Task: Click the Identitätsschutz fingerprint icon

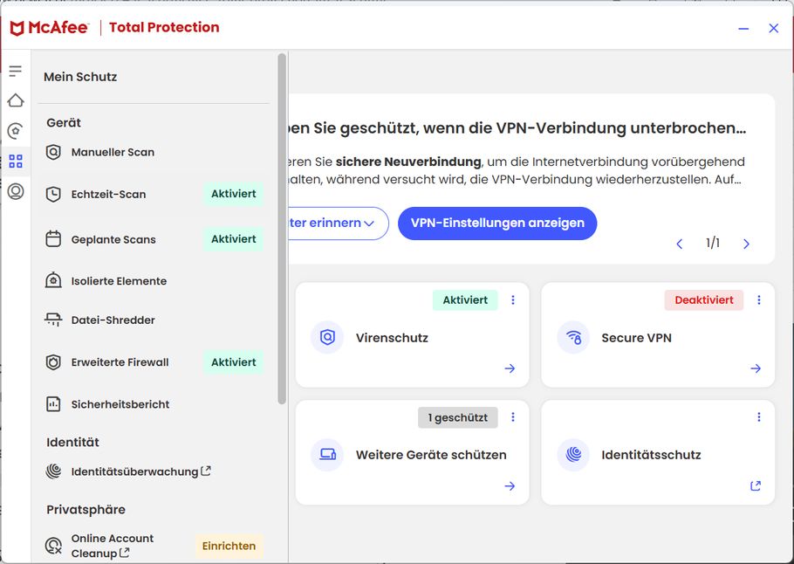Action: [573, 455]
